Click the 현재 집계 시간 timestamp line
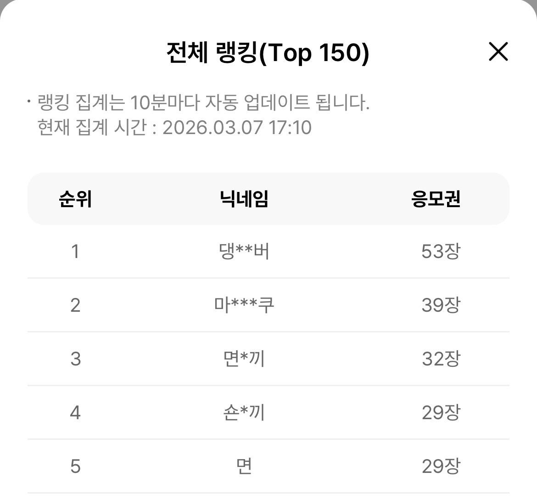537x500 pixels. pyautogui.click(x=174, y=128)
